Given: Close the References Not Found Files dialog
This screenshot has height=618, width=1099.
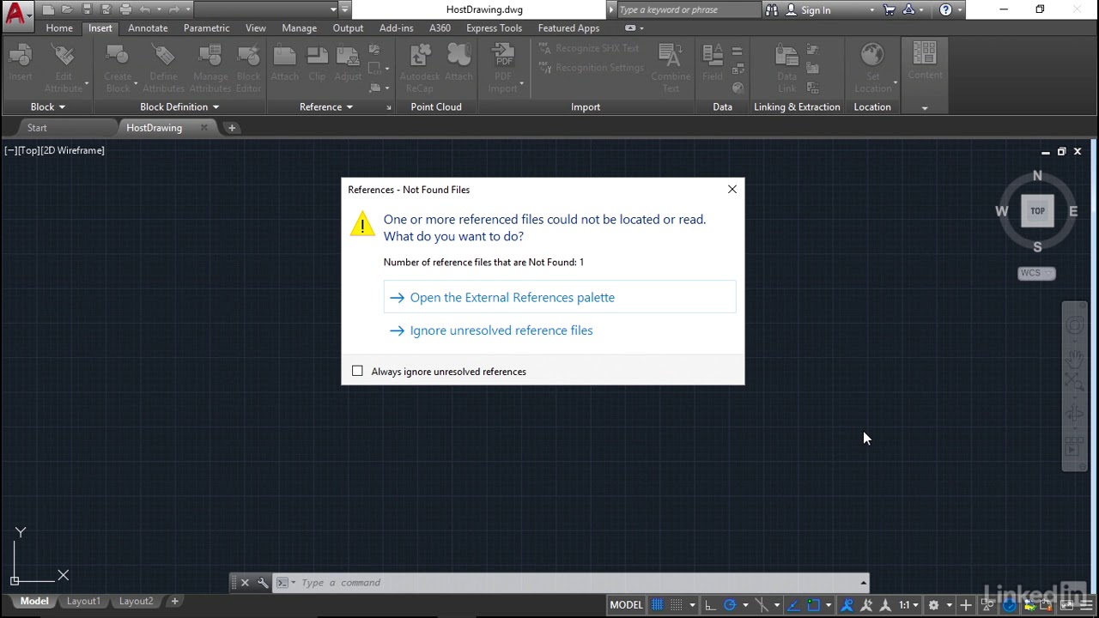Looking at the screenshot, I should (x=732, y=190).
